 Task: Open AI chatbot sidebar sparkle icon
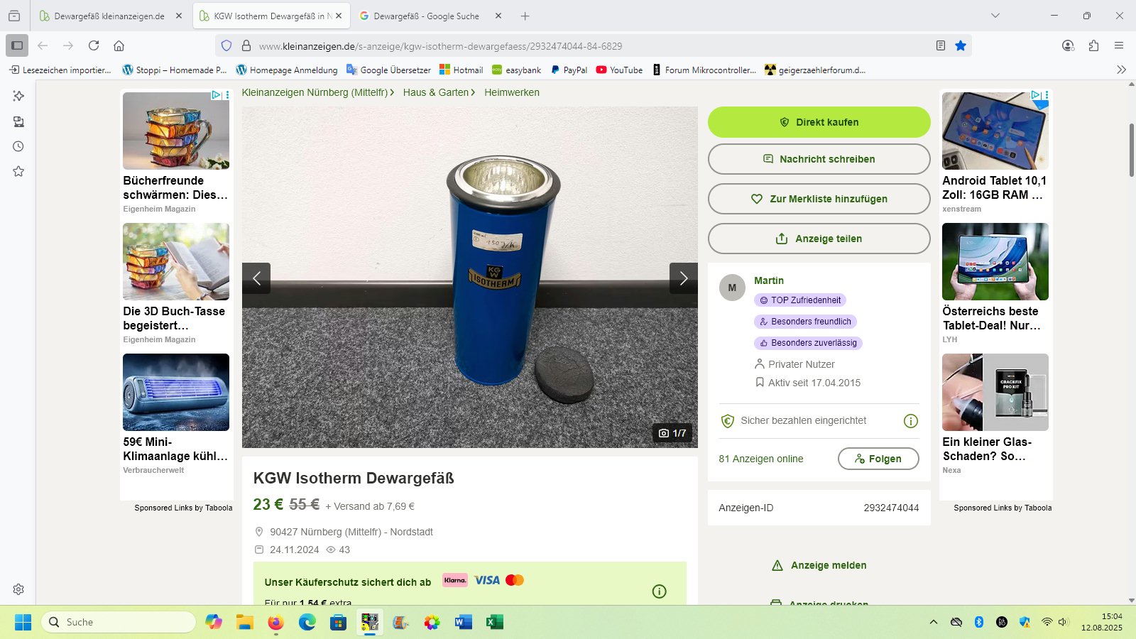[18, 96]
